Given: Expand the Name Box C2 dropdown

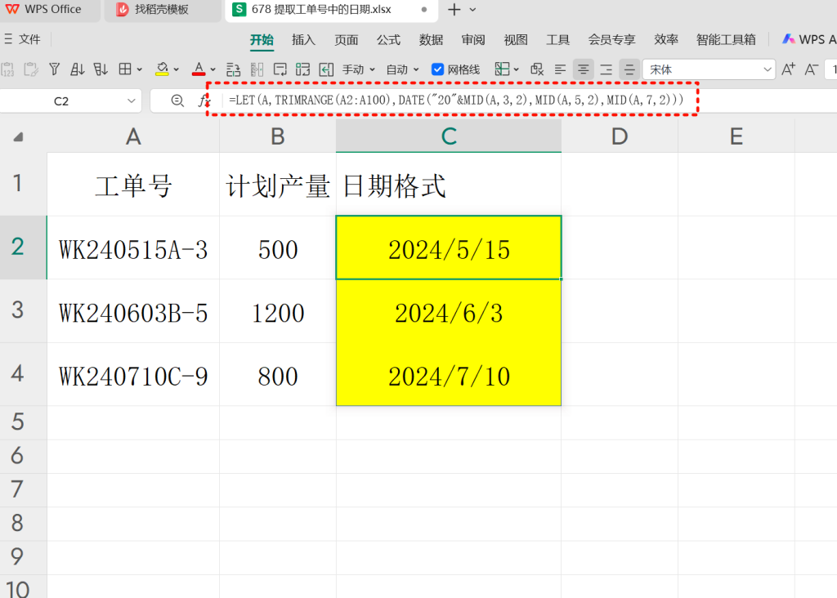Looking at the screenshot, I should click(x=132, y=100).
